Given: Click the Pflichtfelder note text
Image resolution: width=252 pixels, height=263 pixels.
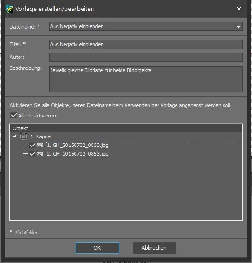Looking at the screenshot, I should point(24,232).
